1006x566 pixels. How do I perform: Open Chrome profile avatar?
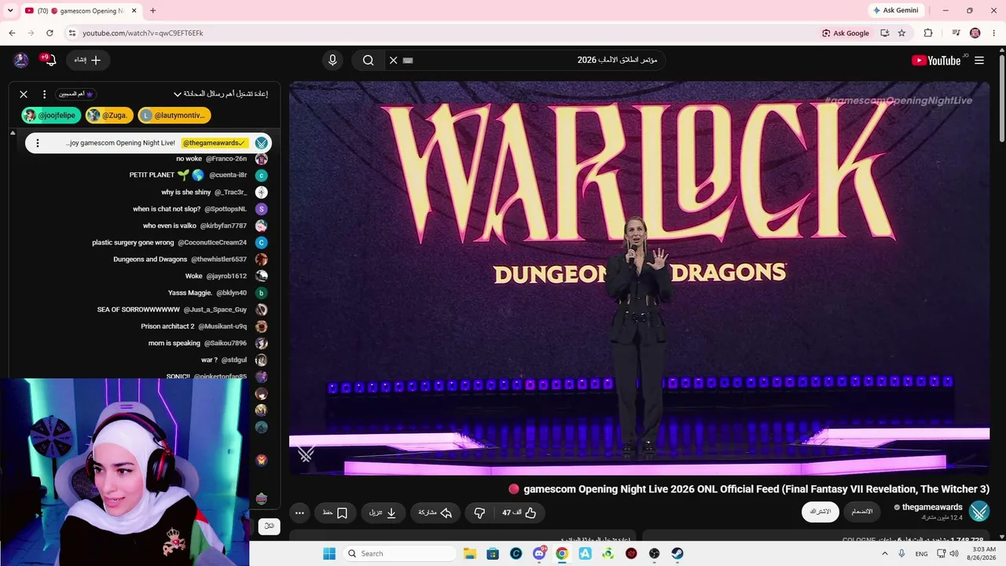point(975,33)
